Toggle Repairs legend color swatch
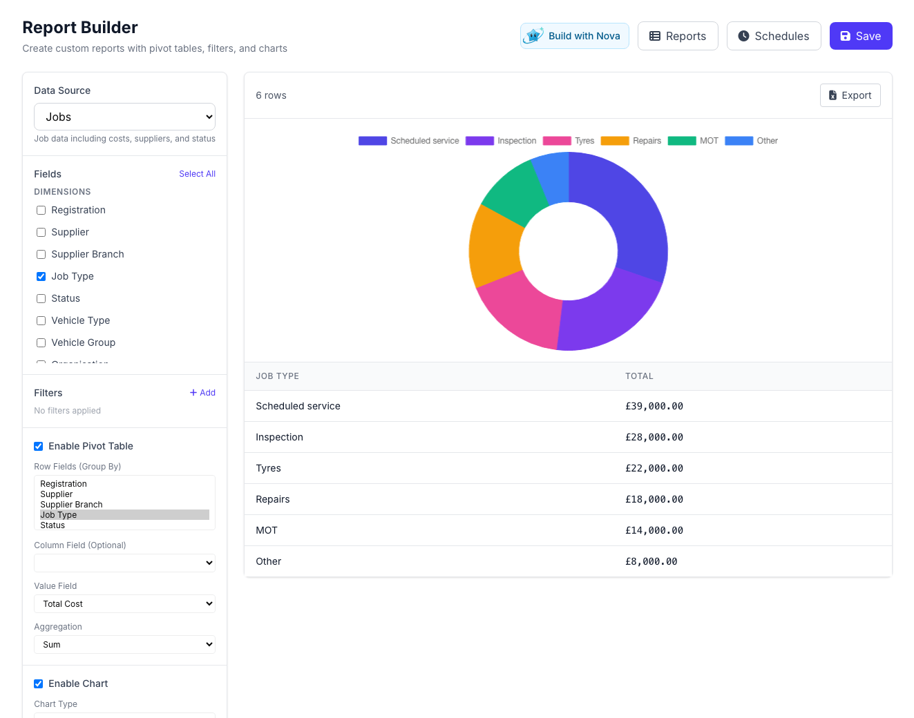 click(615, 141)
